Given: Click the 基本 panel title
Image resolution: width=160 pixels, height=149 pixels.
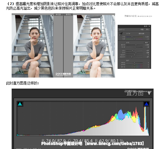Looking at the screenshot, I should point(146,26).
